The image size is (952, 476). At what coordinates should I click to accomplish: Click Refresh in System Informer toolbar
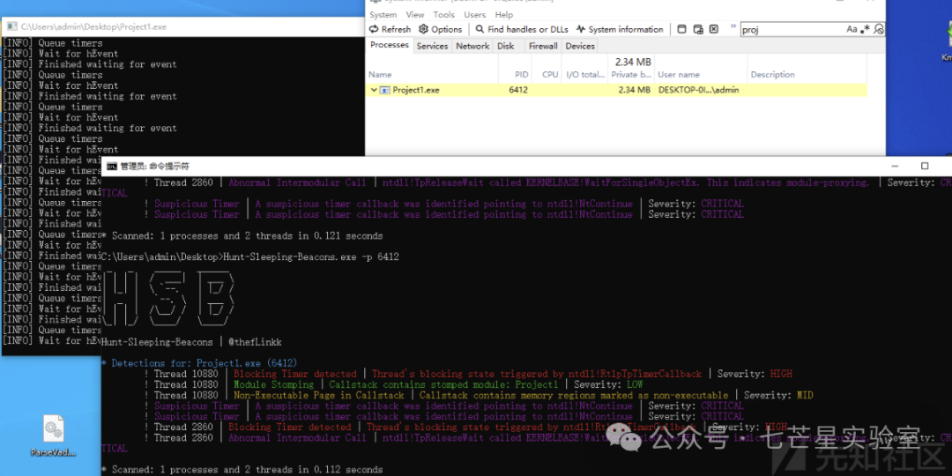click(x=390, y=29)
